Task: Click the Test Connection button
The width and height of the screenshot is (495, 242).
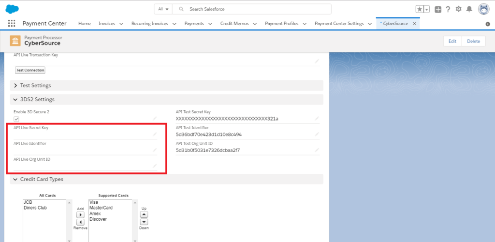Action: 30,70
